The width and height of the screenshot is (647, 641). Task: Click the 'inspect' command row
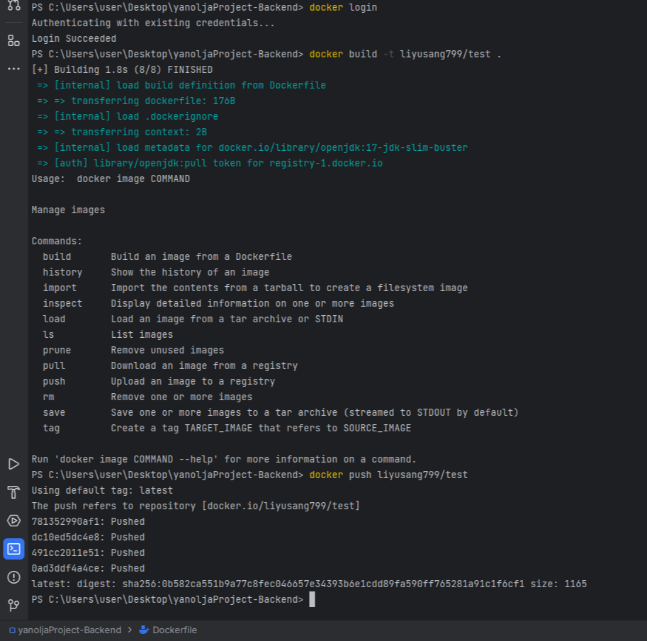click(218, 304)
